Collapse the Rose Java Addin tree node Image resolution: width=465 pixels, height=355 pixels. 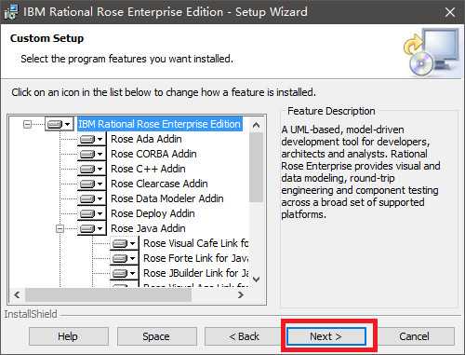[60, 229]
